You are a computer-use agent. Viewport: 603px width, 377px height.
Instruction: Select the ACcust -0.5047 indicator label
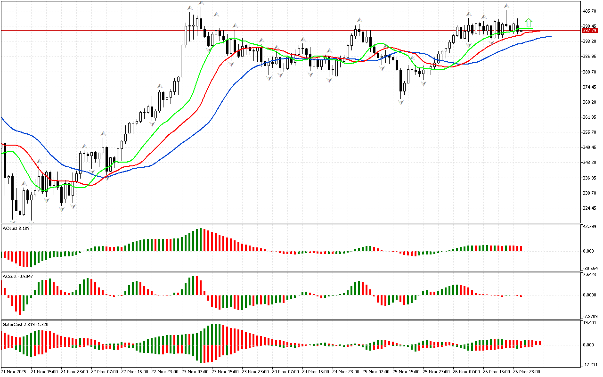click(18, 276)
